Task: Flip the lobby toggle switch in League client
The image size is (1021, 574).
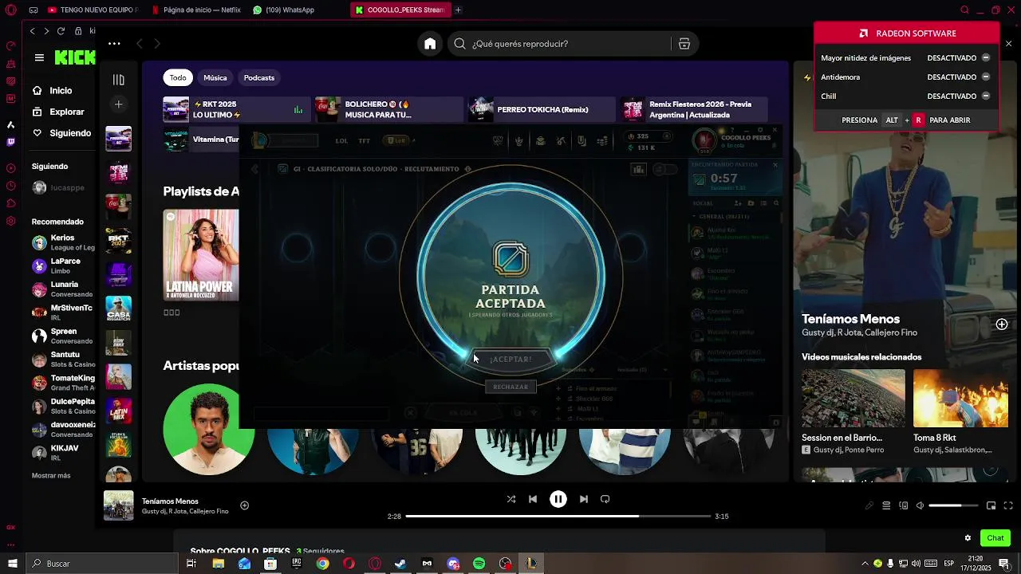Action: click(664, 169)
